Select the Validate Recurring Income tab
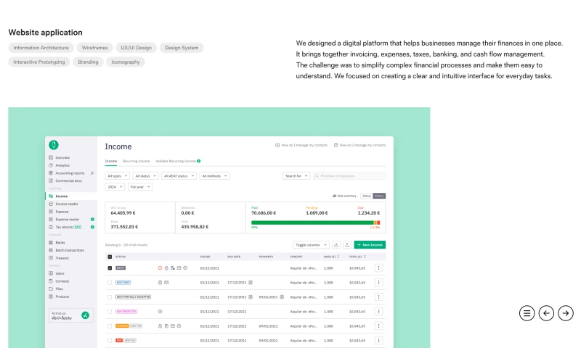This screenshot has height=348, width=581. [178, 161]
